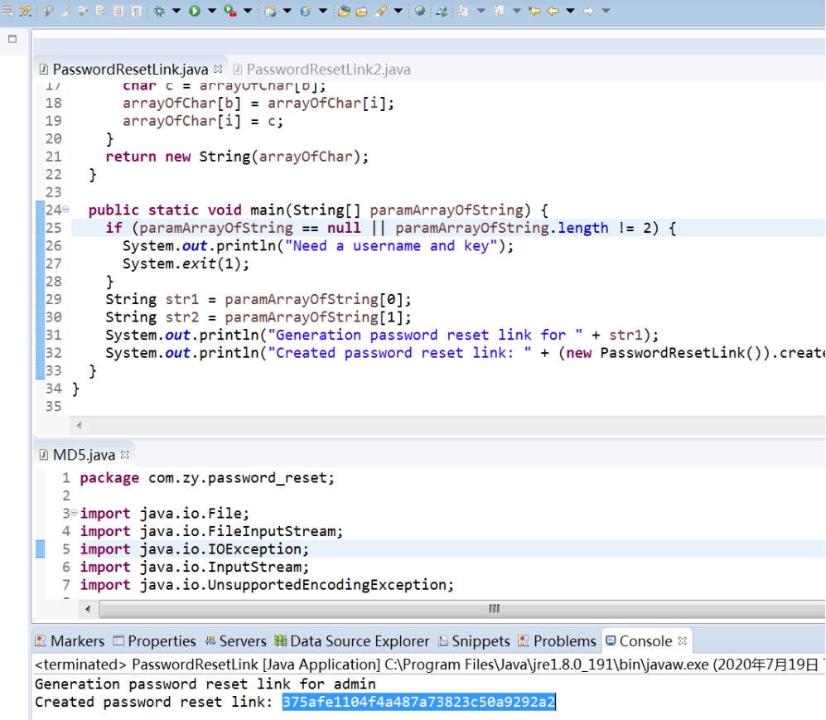The image size is (826, 720).
Task: Click the Forward arrow icon
Action: pyautogui.click(x=588, y=11)
